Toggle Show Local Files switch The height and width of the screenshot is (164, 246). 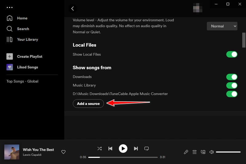(x=232, y=54)
